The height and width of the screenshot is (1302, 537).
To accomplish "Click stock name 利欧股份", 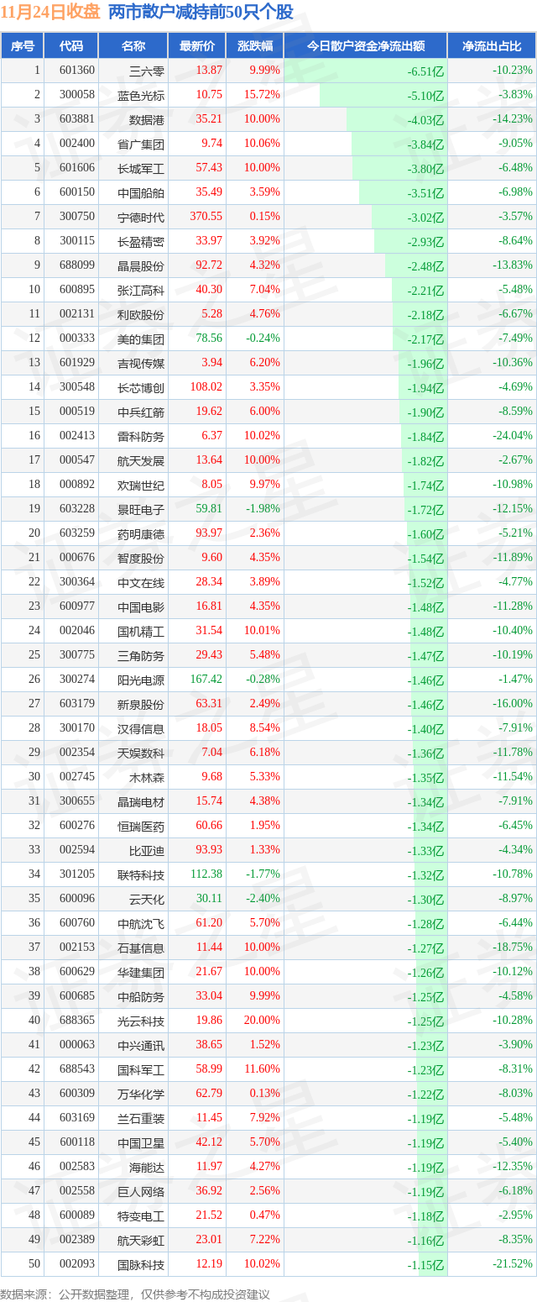I will coord(141,314).
